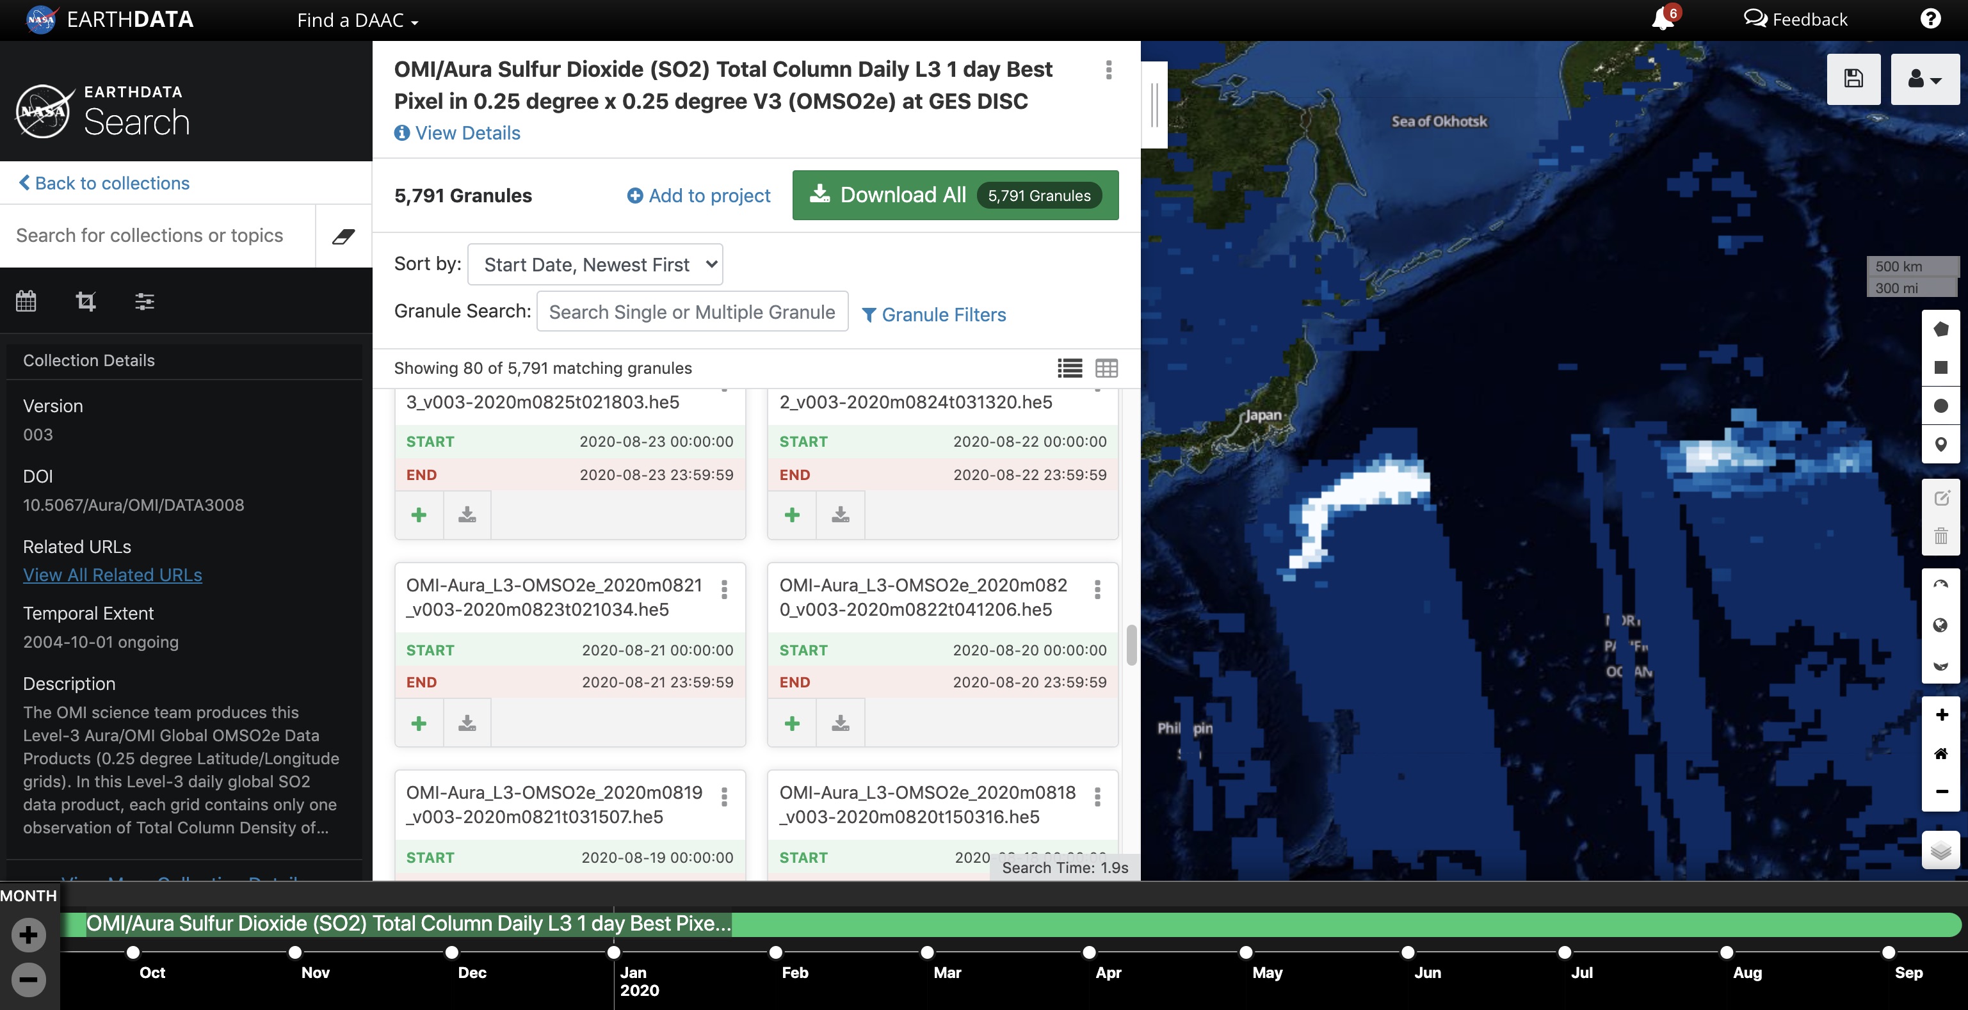Select the 2020m0821 granule title

pos(554,597)
